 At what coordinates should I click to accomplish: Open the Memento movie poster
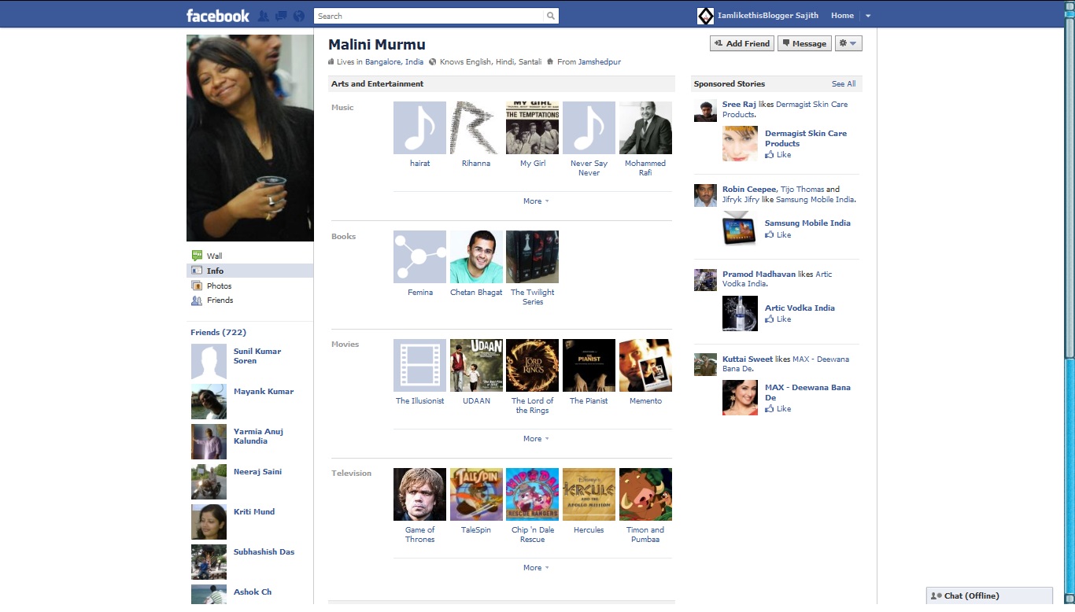tap(645, 365)
